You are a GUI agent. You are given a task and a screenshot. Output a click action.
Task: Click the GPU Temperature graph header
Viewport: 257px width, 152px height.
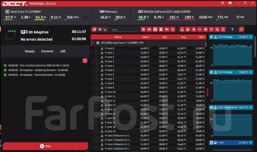pyautogui.click(x=231, y=107)
